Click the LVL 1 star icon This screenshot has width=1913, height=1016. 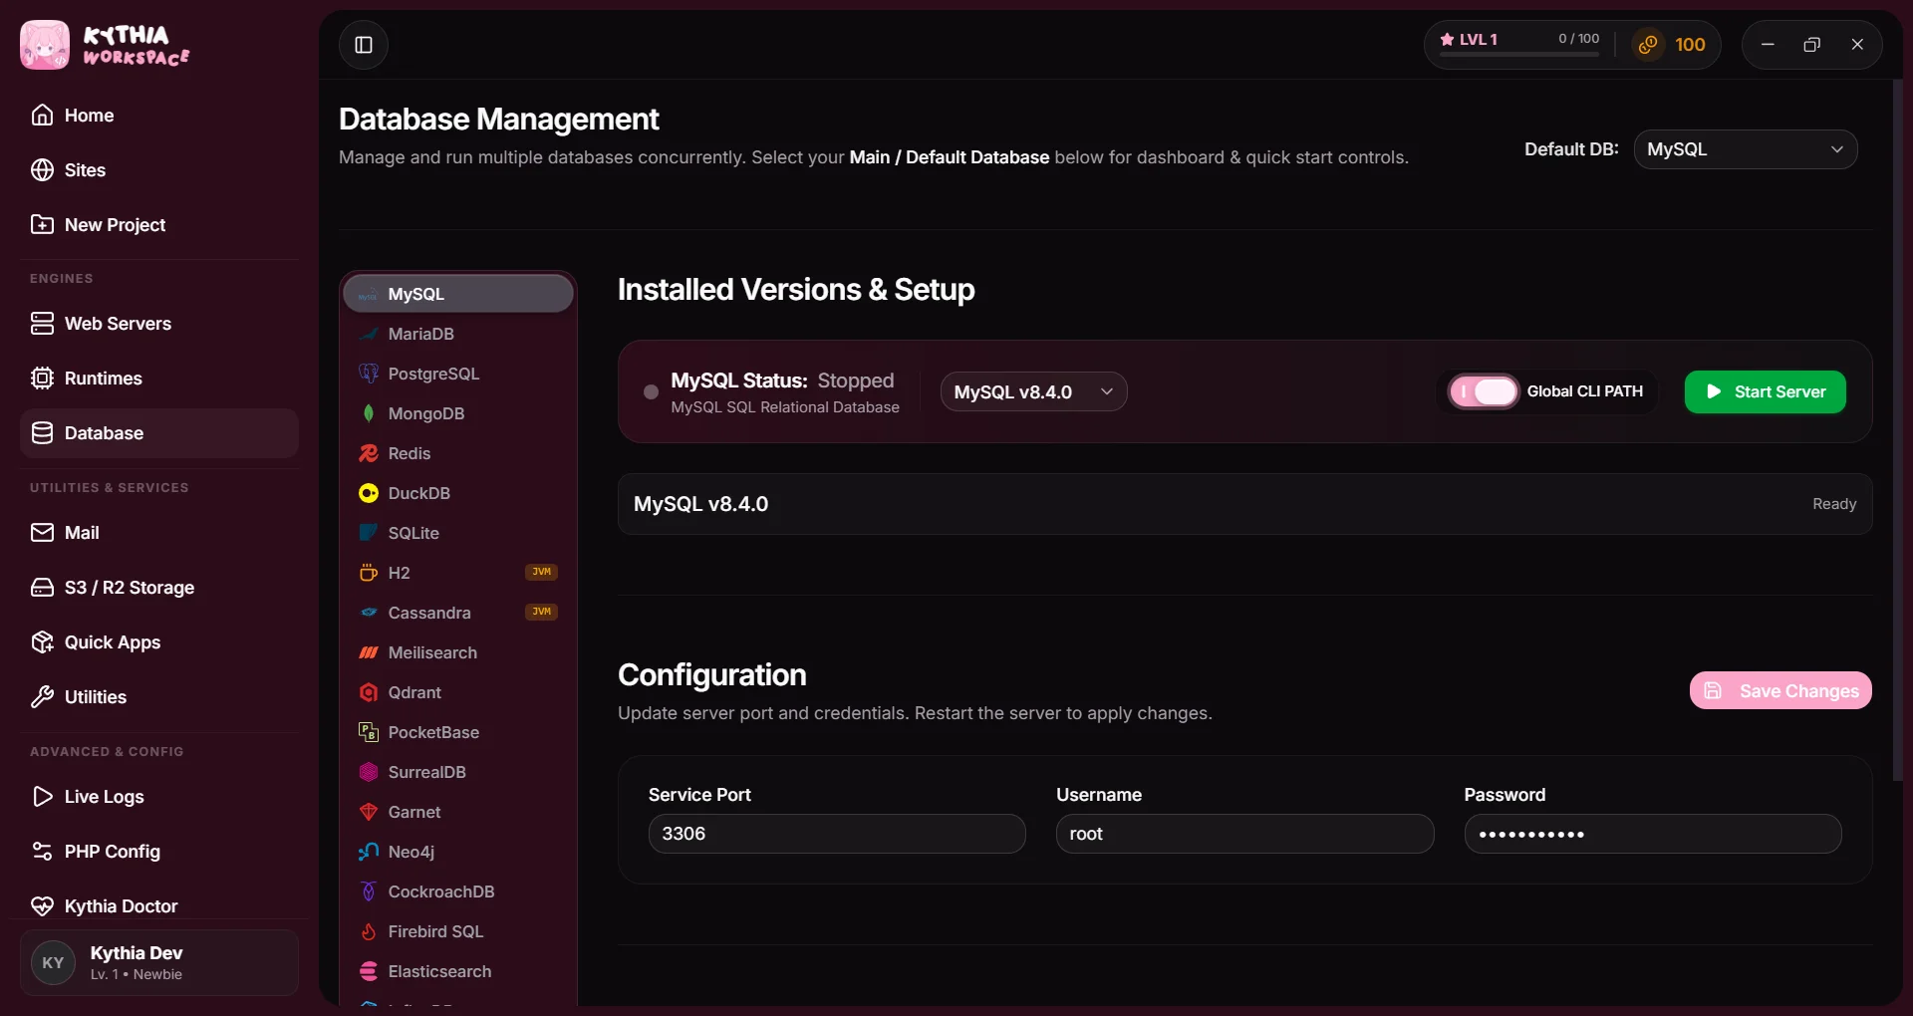[1447, 40]
